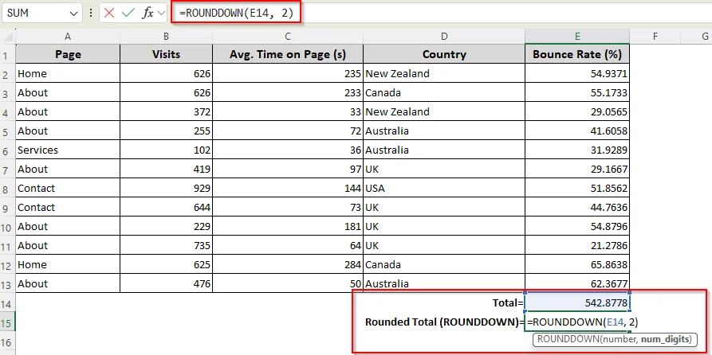
Task: Select column C header
Action: click(x=288, y=37)
